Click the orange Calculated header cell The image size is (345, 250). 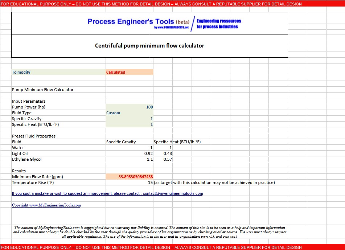(x=129, y=72)
